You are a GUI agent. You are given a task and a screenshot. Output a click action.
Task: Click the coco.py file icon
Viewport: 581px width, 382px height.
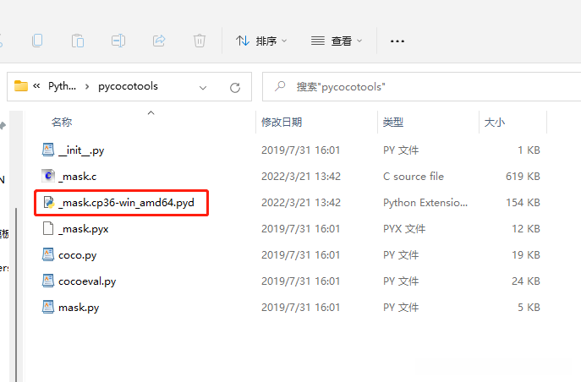48,254
